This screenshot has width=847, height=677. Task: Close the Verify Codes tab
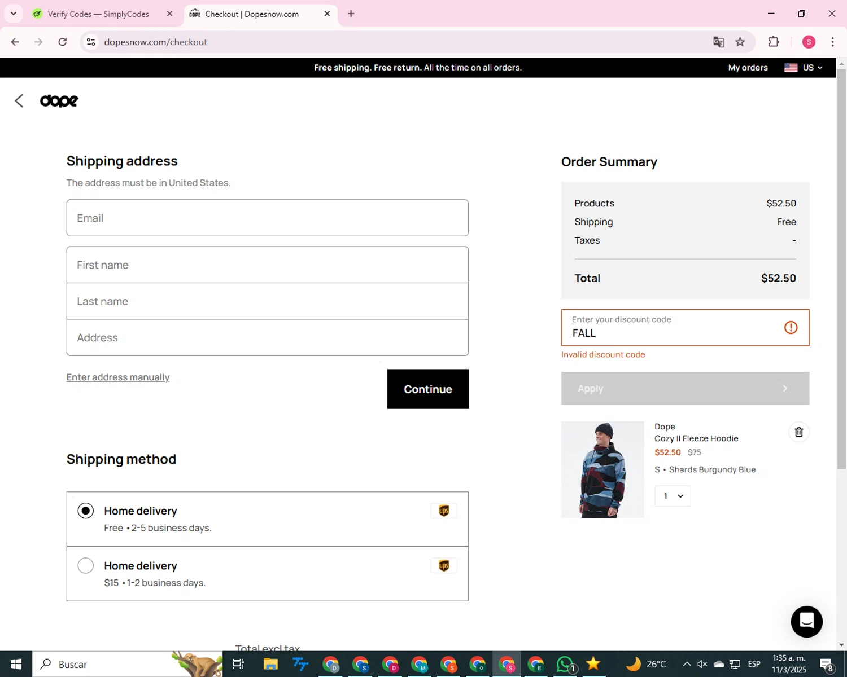pos(169,14)
